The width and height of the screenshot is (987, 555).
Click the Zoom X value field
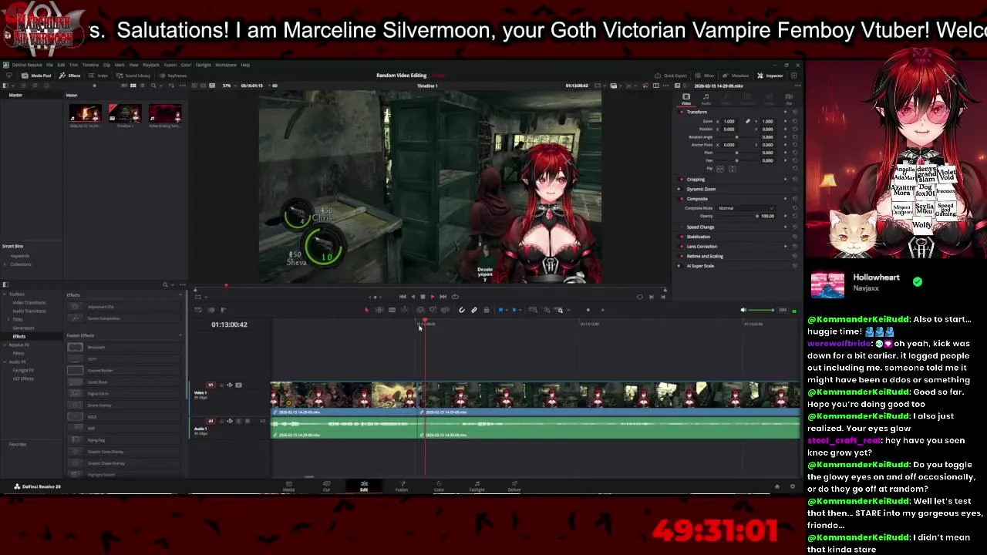[729, 121]
